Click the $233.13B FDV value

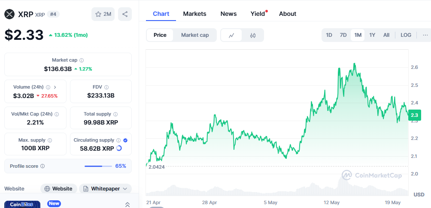[101, 95]
